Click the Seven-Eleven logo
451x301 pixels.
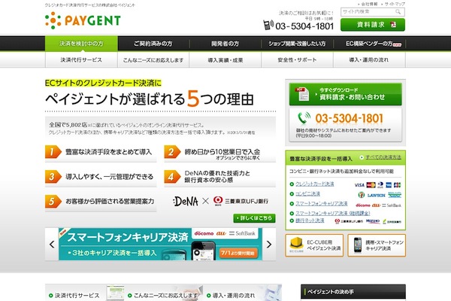click(x=362, y=195)
